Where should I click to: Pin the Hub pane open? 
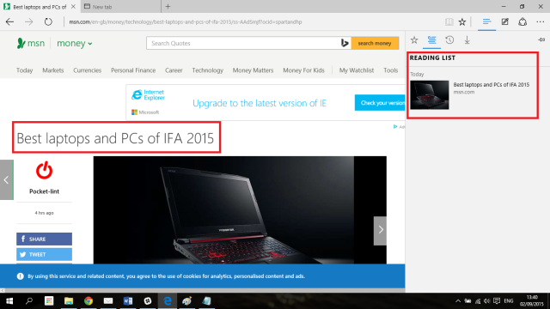[x=541, y=40]
